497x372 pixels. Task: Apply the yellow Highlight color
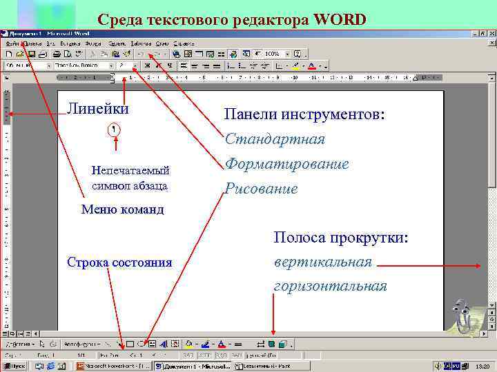tap(295, 66)
